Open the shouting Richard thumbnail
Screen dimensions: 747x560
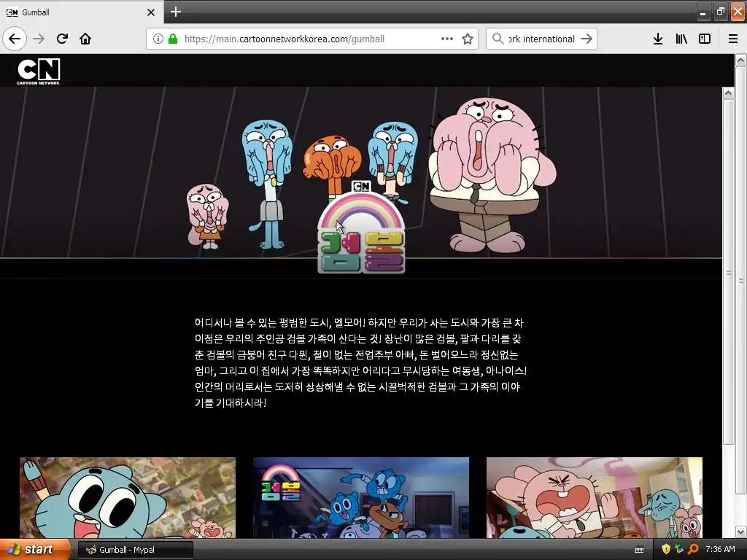point(594,497)
